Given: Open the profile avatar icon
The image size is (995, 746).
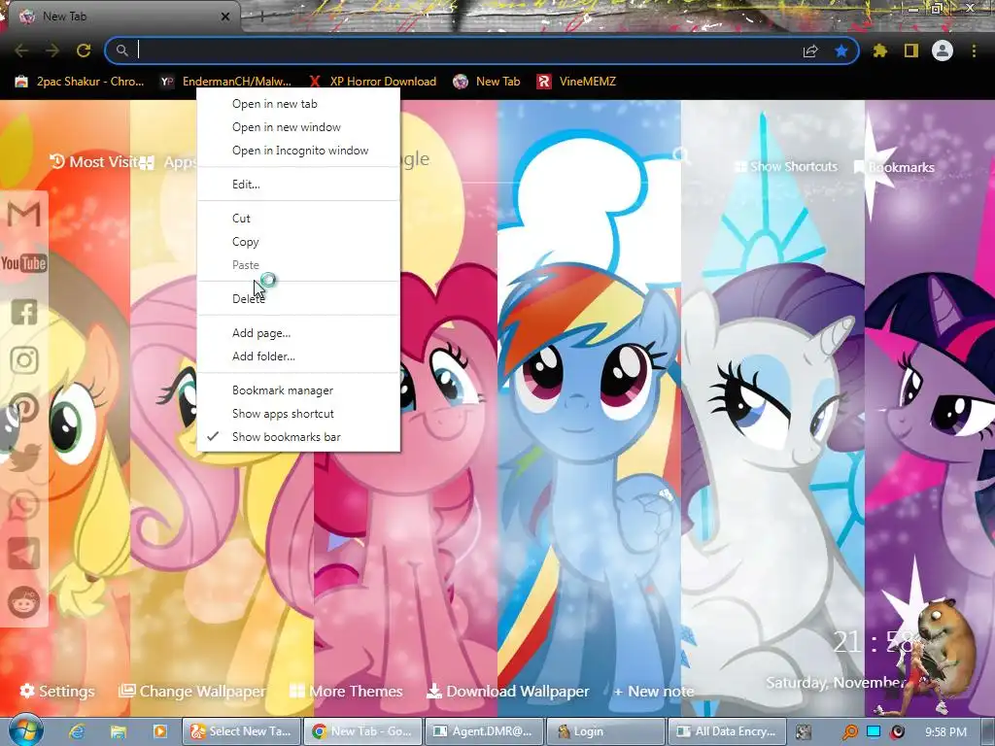Looking at the screenshot, I should pyautogui.click(x=943, y=51).
